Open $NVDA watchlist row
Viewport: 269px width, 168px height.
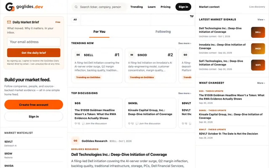pos(34,165)
